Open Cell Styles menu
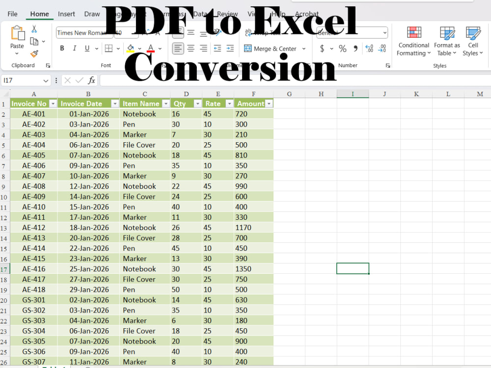Viewport: 491px width, 368px height. pyautogui.click(x=473, y=41)
